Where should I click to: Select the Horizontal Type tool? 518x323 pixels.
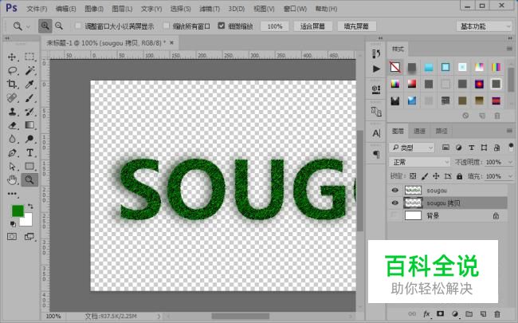pos(29,153)
